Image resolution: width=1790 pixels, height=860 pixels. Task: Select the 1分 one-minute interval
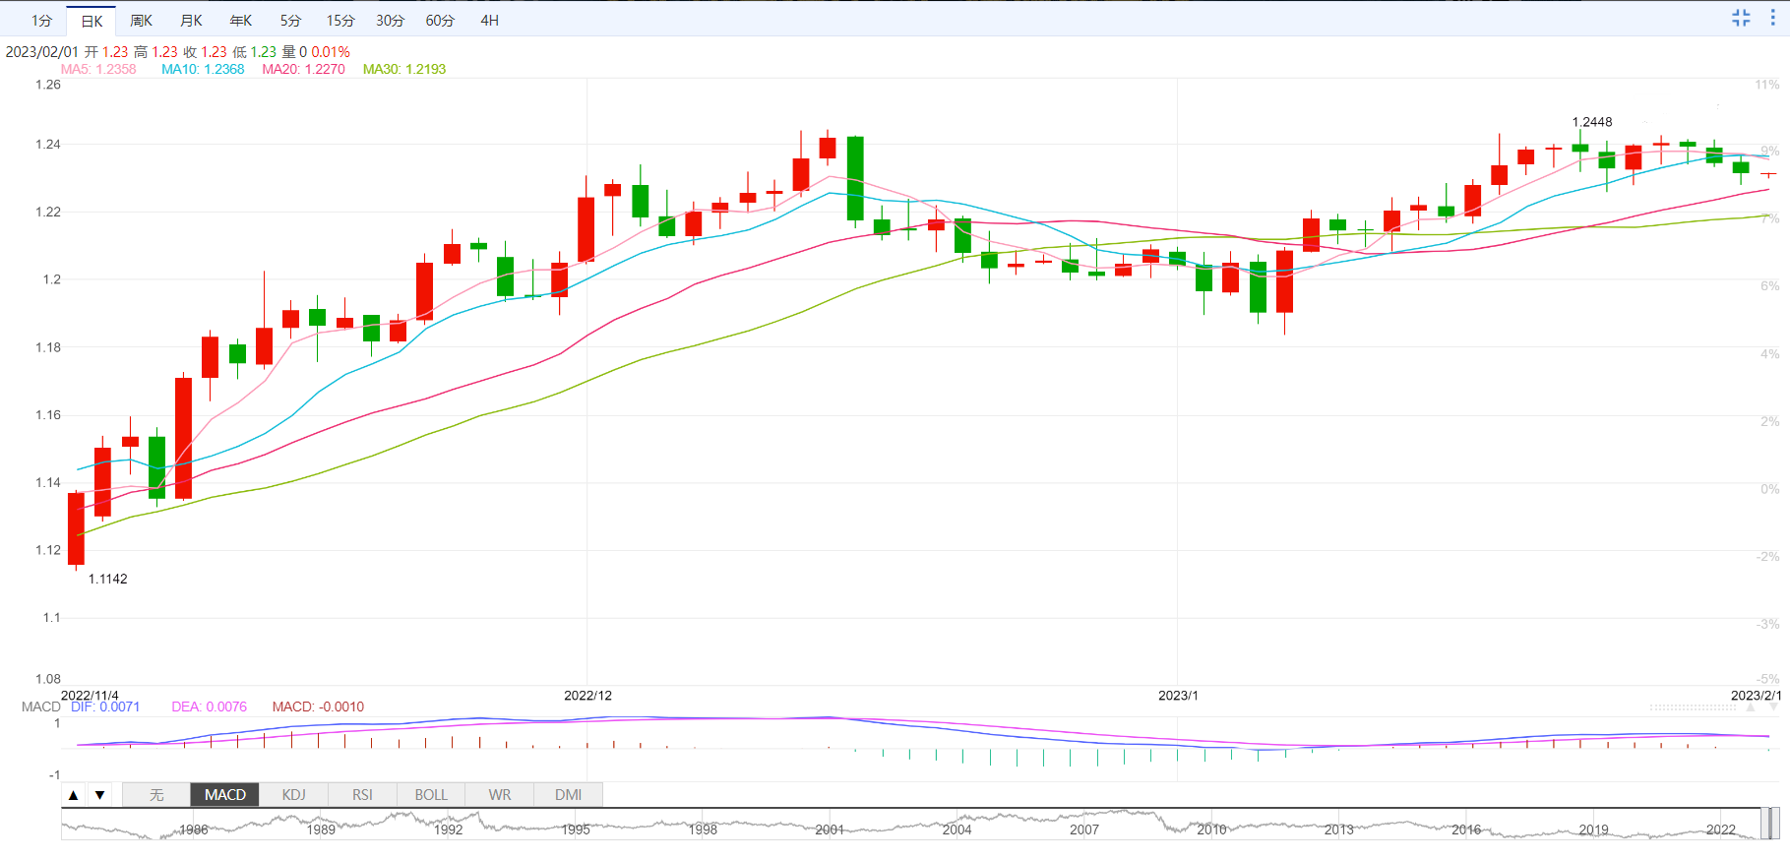coord(41,21)
